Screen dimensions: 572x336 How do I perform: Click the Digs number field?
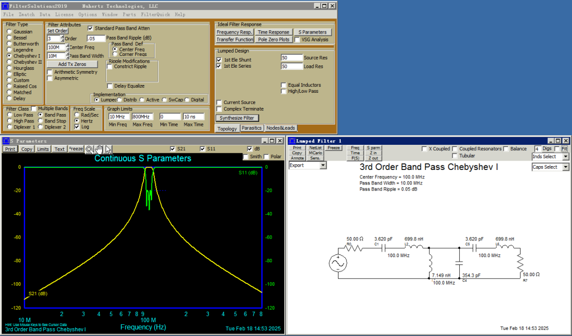tap(538, 149)
